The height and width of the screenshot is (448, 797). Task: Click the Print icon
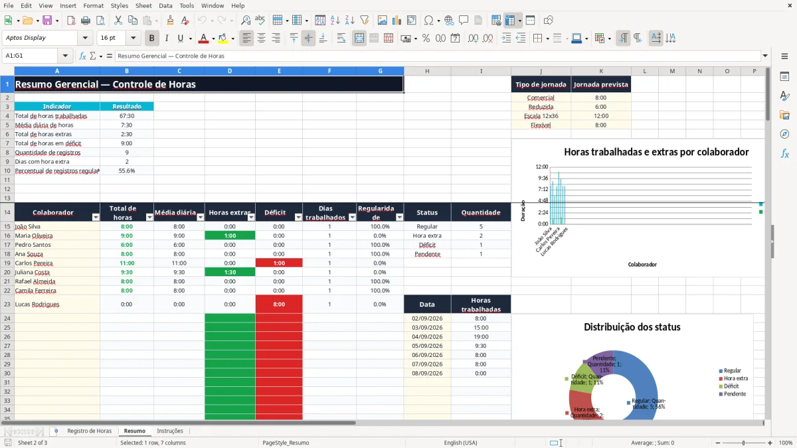coord(86,21)
